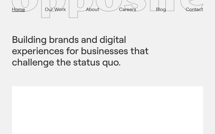Click the large white content panel
Image resolution: width=215 pixels, height=134 pixels.
pyautogui.click(x=107, y=110)
